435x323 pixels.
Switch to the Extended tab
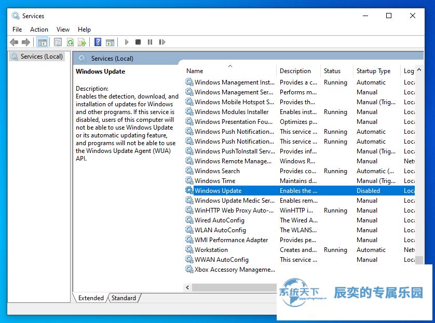tap(91, 298)
